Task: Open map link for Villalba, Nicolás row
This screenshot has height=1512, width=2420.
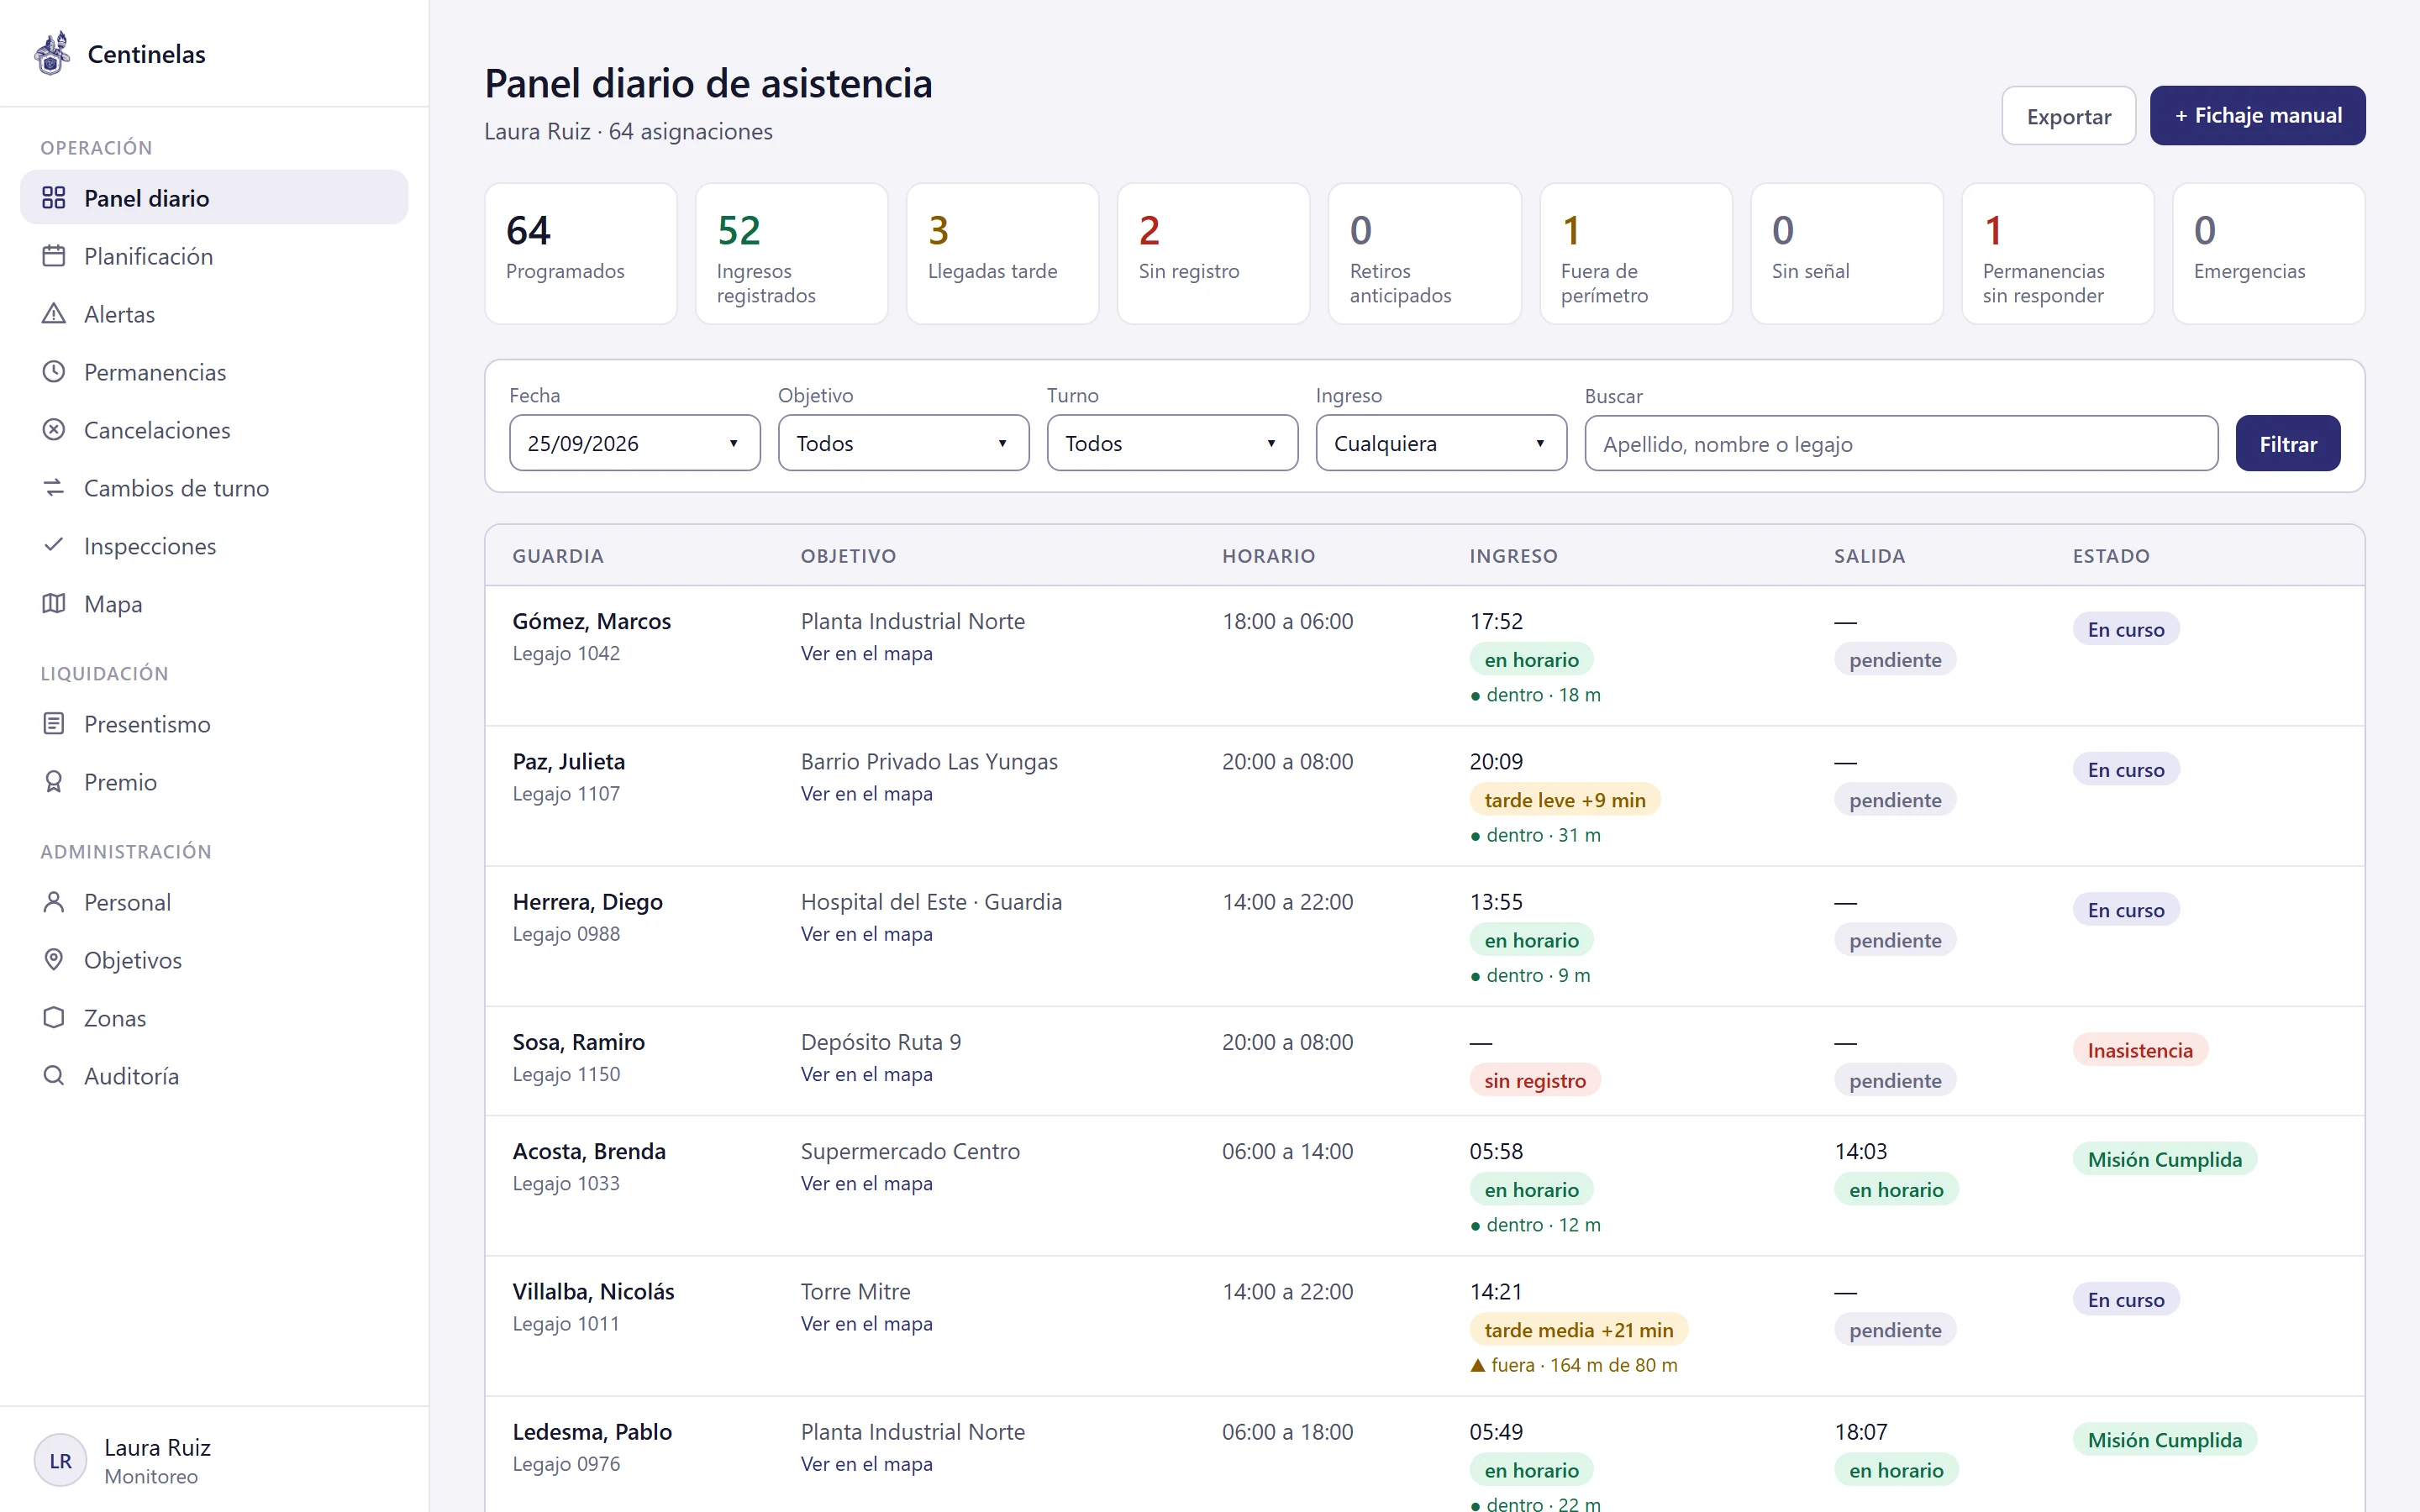Action: pos(866,1323)
